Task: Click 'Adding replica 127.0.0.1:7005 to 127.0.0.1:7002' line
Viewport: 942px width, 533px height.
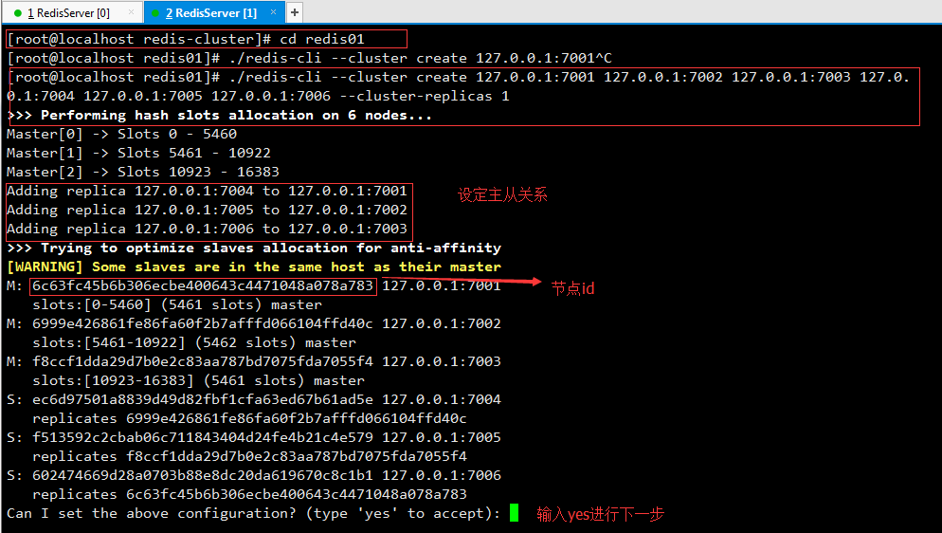Action: [208, 210]
